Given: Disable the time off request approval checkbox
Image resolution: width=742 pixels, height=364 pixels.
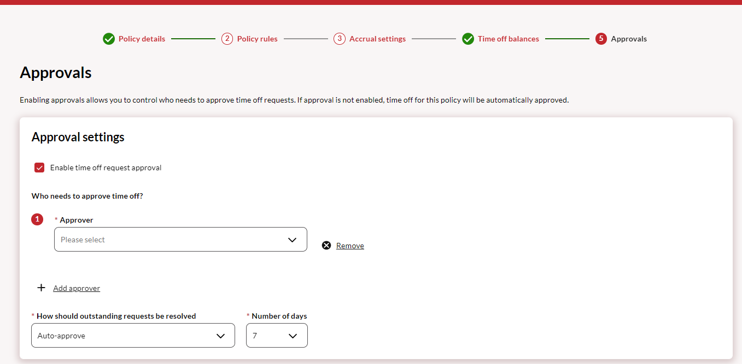Looking at the screenshot, I should tap(39, 168).
